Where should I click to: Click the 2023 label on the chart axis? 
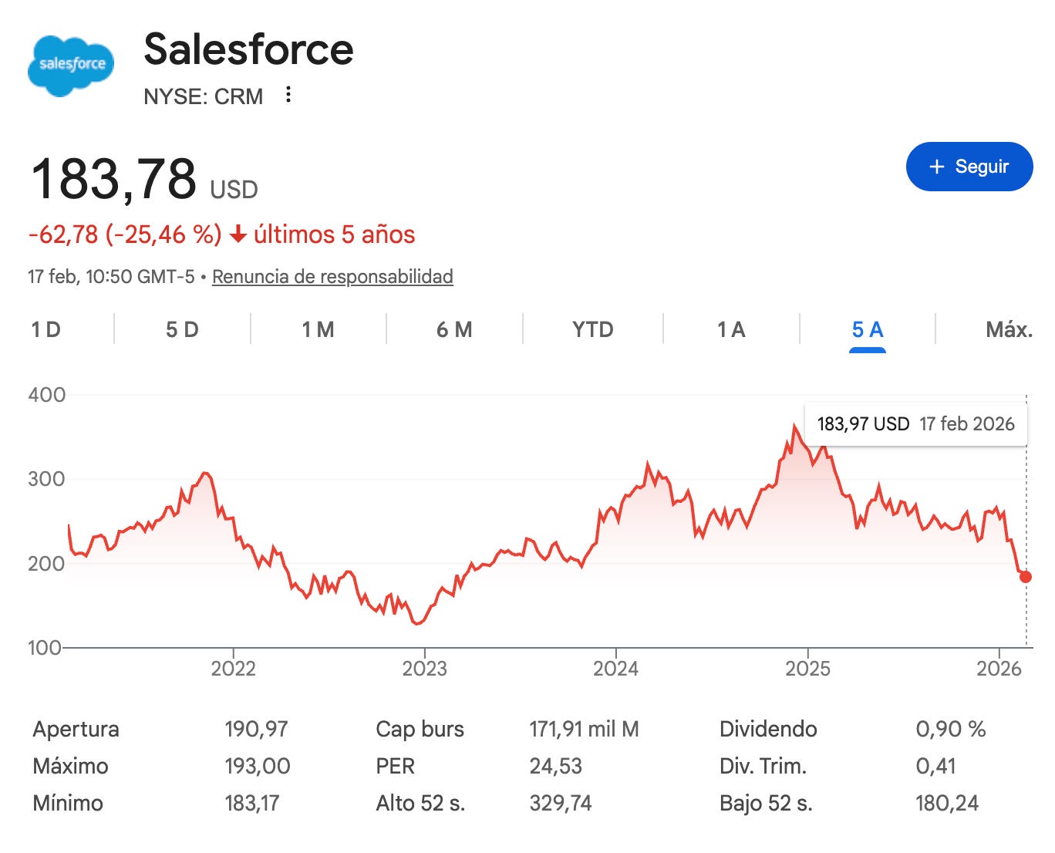424,668
